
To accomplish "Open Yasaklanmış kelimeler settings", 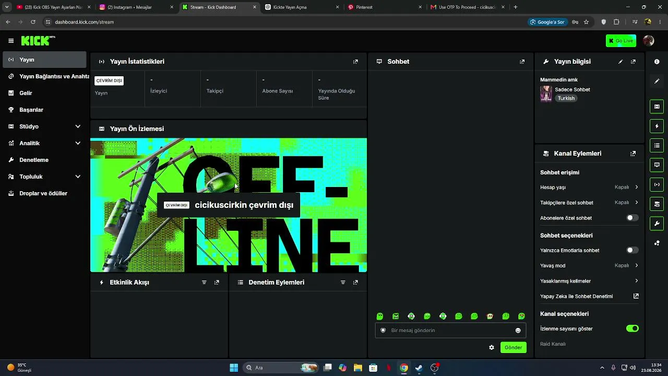I will click(x=589, y=281).
